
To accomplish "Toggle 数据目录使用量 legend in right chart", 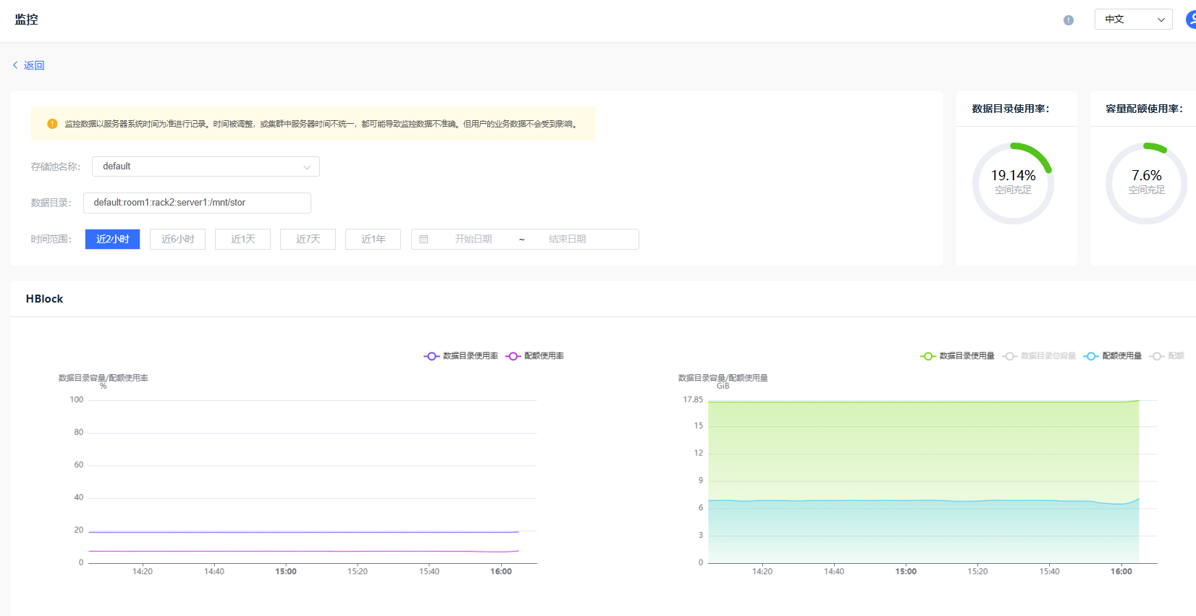I will [x=957, y=356].
